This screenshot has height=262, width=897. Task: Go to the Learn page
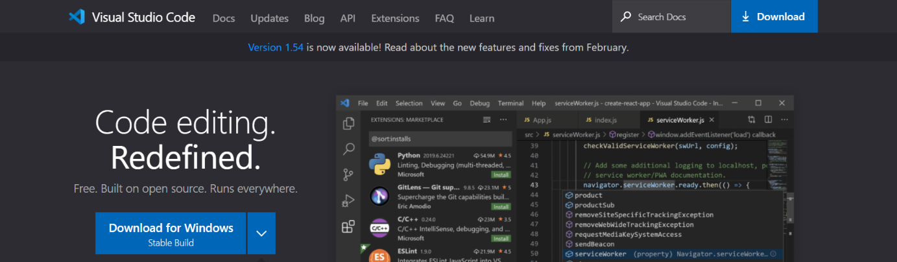tap(482, 18)
